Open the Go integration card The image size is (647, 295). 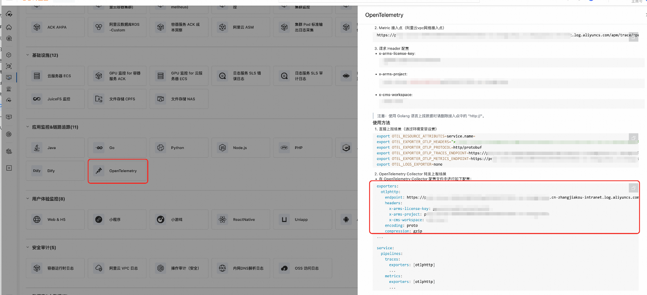[x=117, y=148]
